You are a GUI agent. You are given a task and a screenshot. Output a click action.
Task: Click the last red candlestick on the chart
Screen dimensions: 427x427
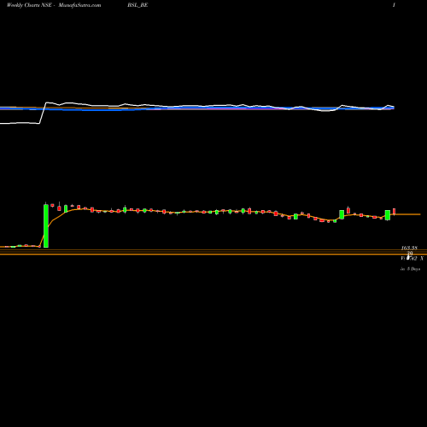point(395,212)
